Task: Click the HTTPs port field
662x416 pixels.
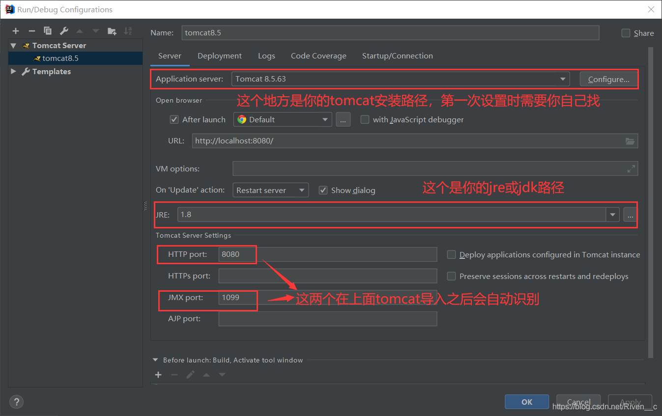Action: 328,276
